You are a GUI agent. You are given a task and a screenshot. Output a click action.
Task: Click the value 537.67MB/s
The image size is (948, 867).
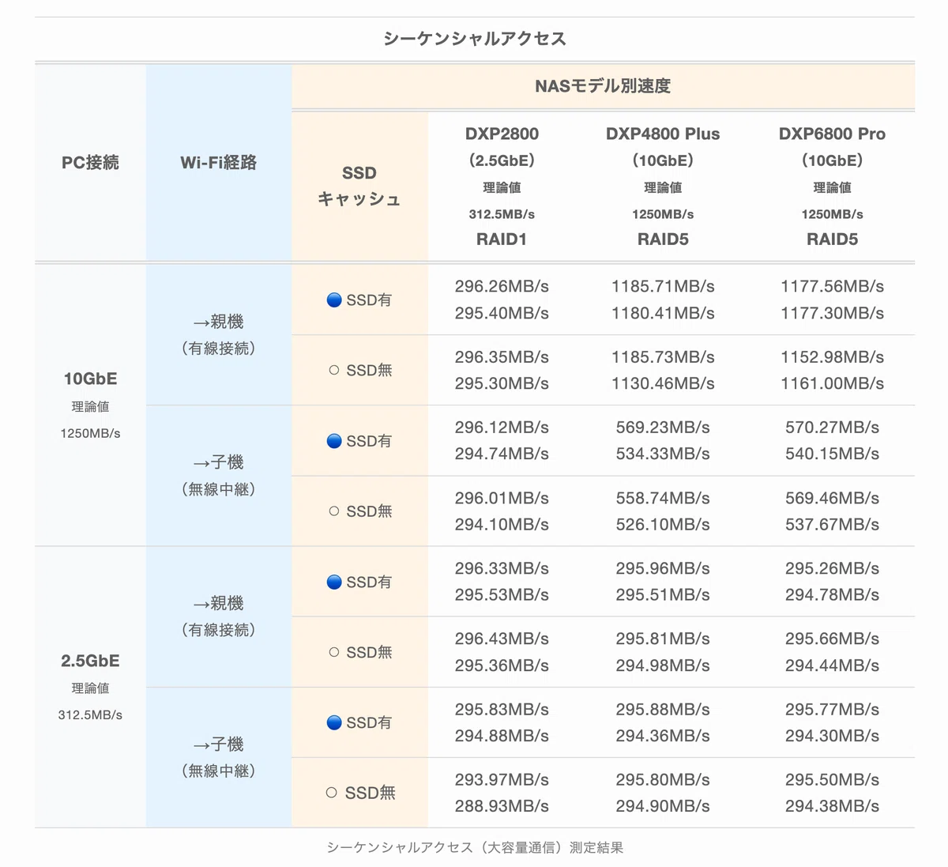click(832, 524)
